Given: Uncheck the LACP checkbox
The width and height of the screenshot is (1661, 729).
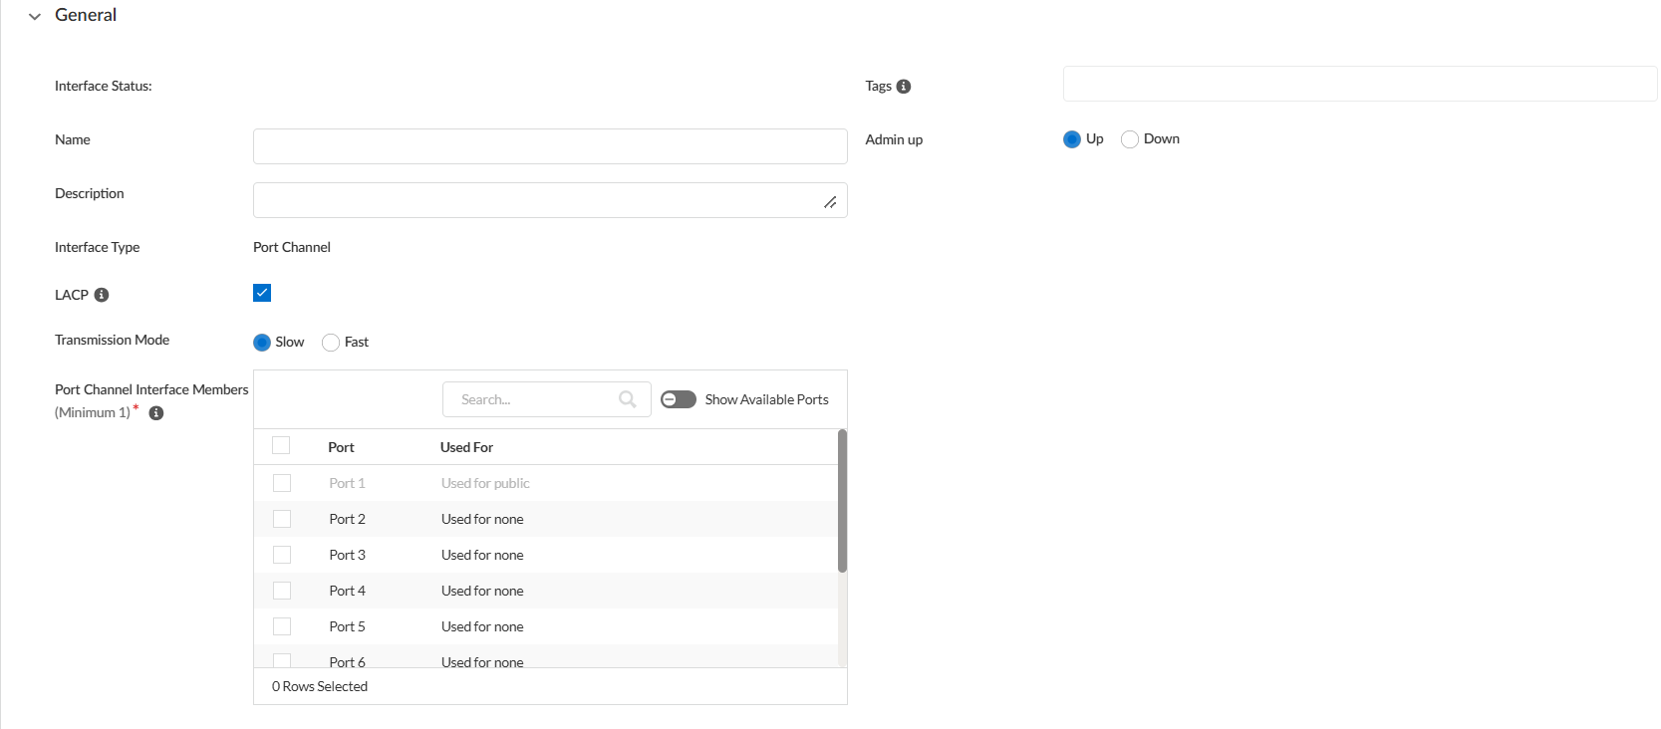Looking at the screenshot, I should click(262, 293).
